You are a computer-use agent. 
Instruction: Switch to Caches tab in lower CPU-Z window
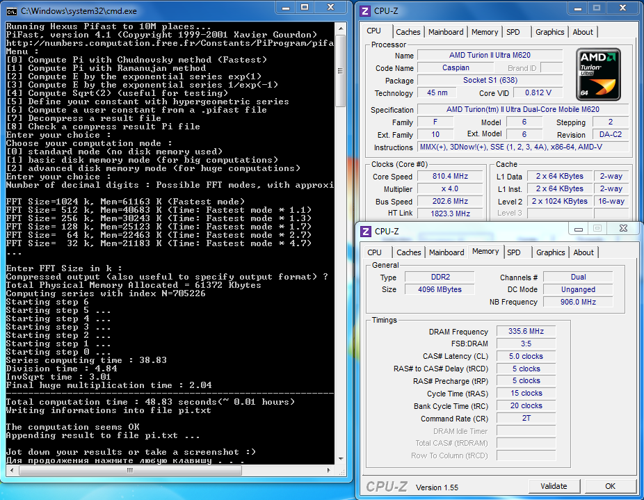coord(409,252)
